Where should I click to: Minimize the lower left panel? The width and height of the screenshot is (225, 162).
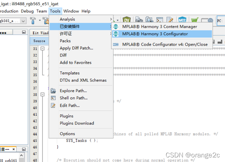pyautogui.click(x=24, y=149)
